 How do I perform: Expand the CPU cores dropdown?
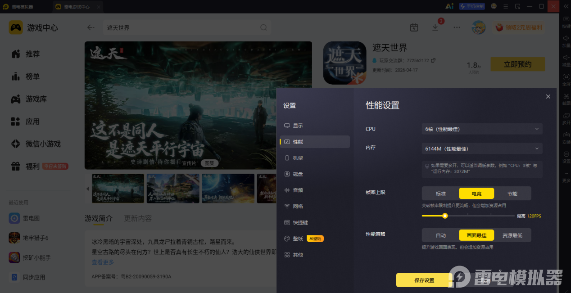(482, 129)
